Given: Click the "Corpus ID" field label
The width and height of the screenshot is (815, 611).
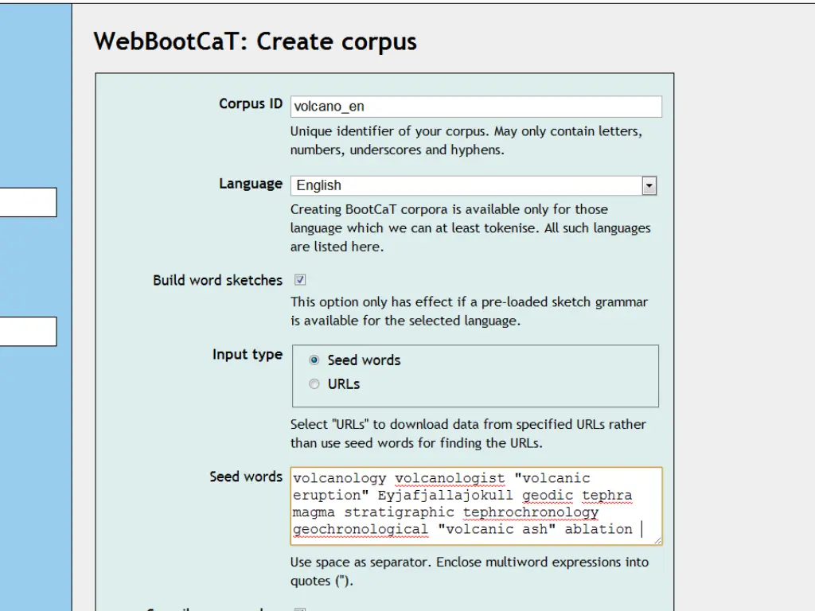Looking at the screenshot, I should [250, 104].
